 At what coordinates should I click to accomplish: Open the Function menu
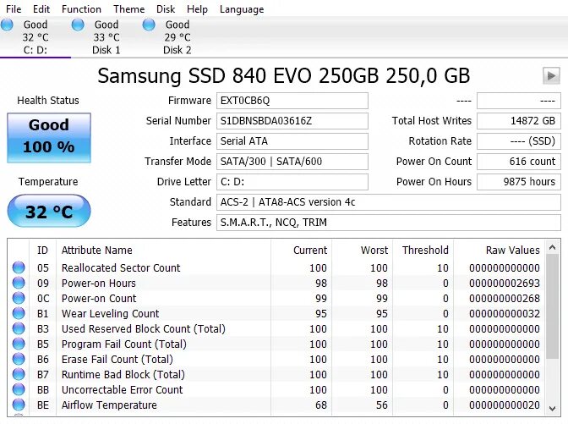tap(81, 9)
